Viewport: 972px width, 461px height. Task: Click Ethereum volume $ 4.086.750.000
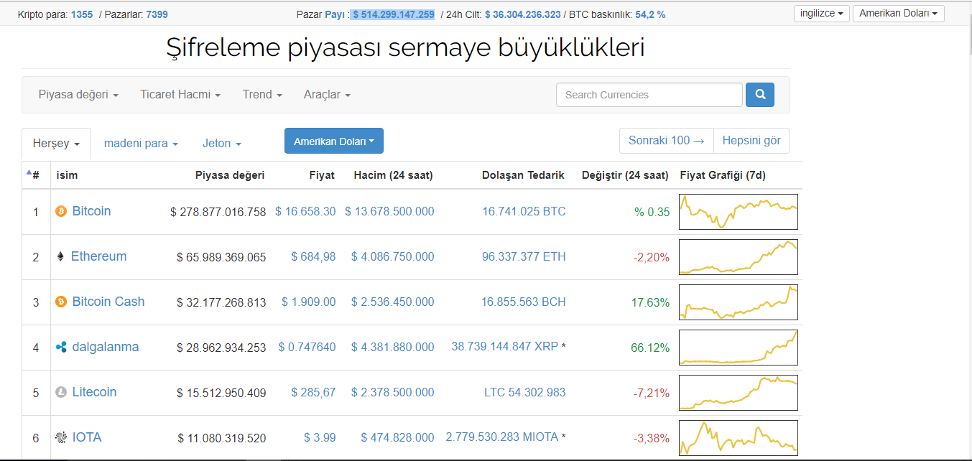click(393, 256)
